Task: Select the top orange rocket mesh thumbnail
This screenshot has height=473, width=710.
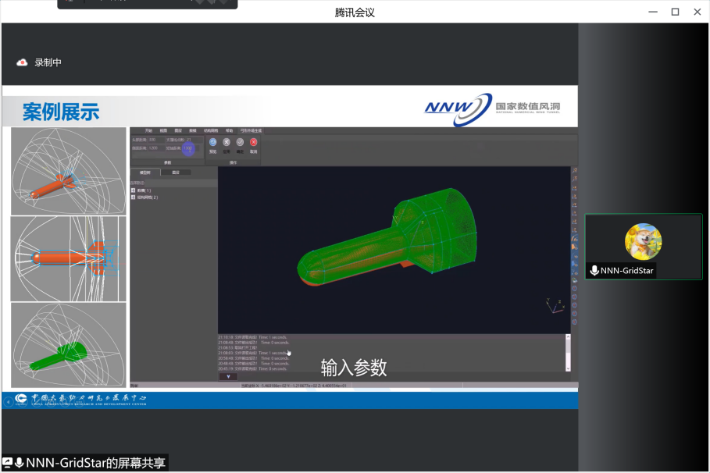Action: [68, 171]
